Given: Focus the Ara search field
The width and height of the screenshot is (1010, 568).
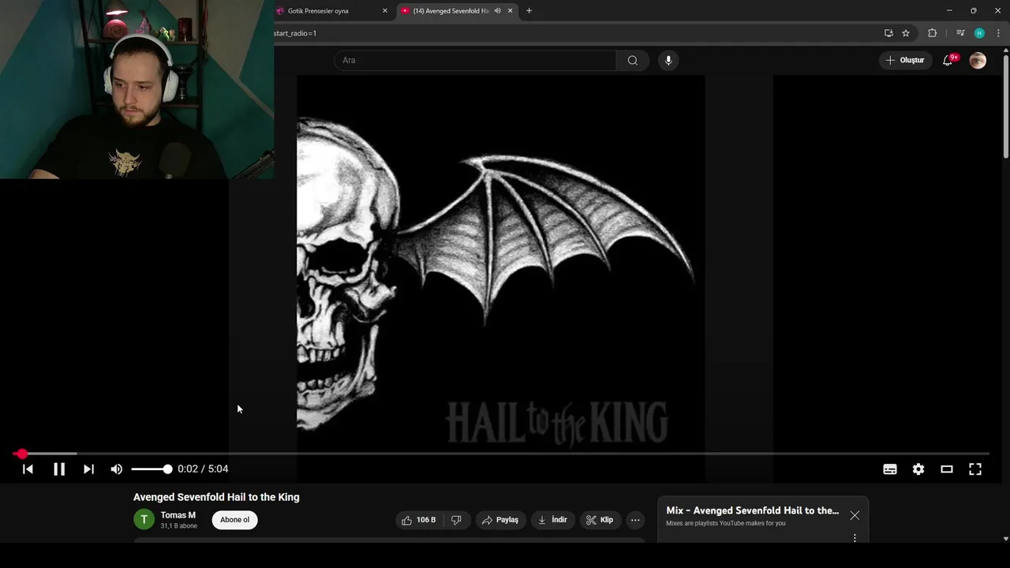Looking at the screenshot, I should (475, 60).
